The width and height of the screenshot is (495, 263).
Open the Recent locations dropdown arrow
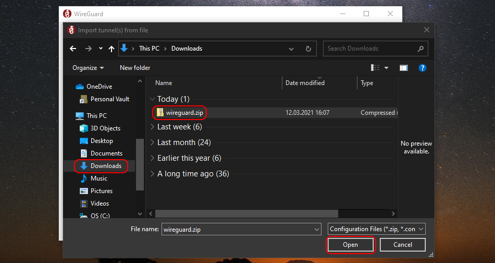101,49
